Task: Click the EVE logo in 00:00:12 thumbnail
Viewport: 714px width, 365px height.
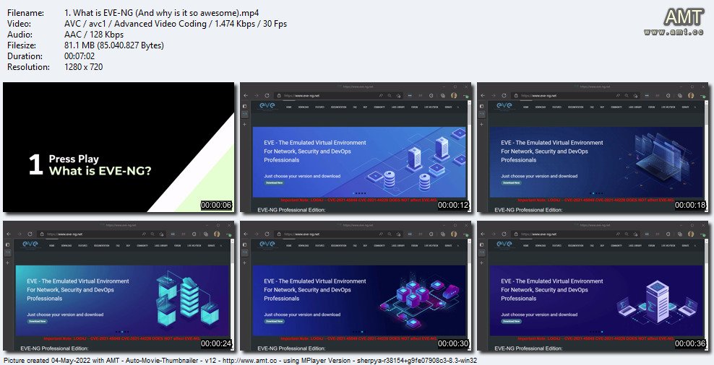Action: [x=267, y=106]
